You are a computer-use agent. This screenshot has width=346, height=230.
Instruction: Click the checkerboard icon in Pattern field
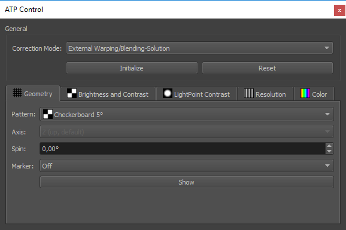[x=48, y=114]
